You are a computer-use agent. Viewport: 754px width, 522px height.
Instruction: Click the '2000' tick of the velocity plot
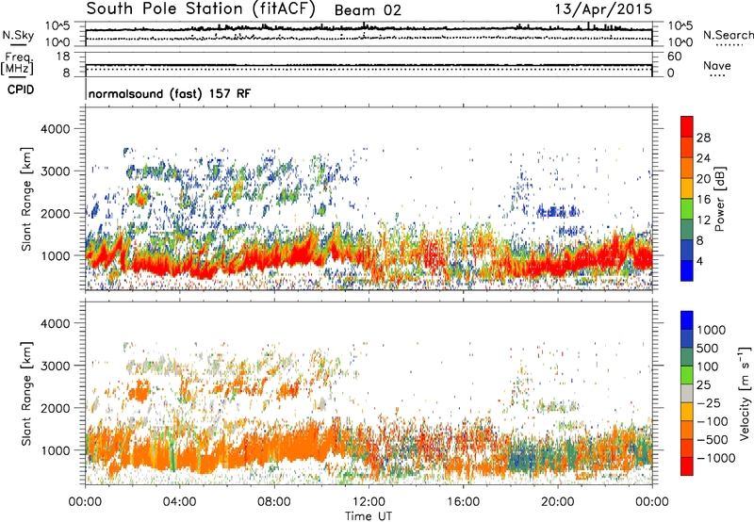coord(55,408)
